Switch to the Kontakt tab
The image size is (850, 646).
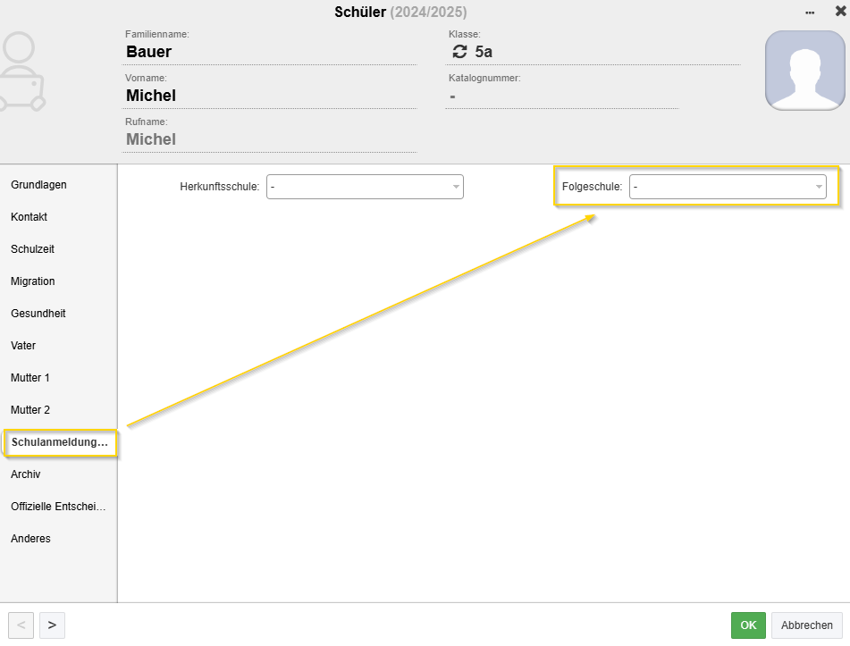coord(29,217)
